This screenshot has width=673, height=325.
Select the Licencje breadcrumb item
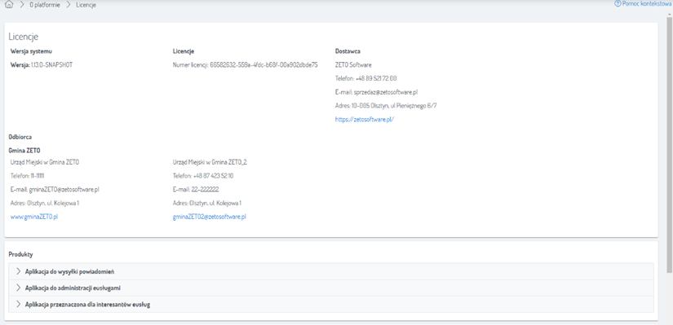pyautogui.click(x=86, y=5)
